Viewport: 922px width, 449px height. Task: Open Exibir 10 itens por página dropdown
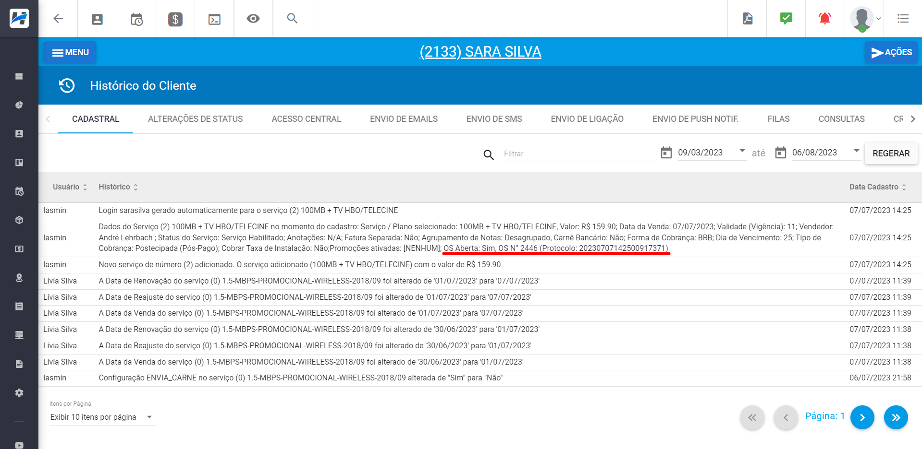(102, 417)
